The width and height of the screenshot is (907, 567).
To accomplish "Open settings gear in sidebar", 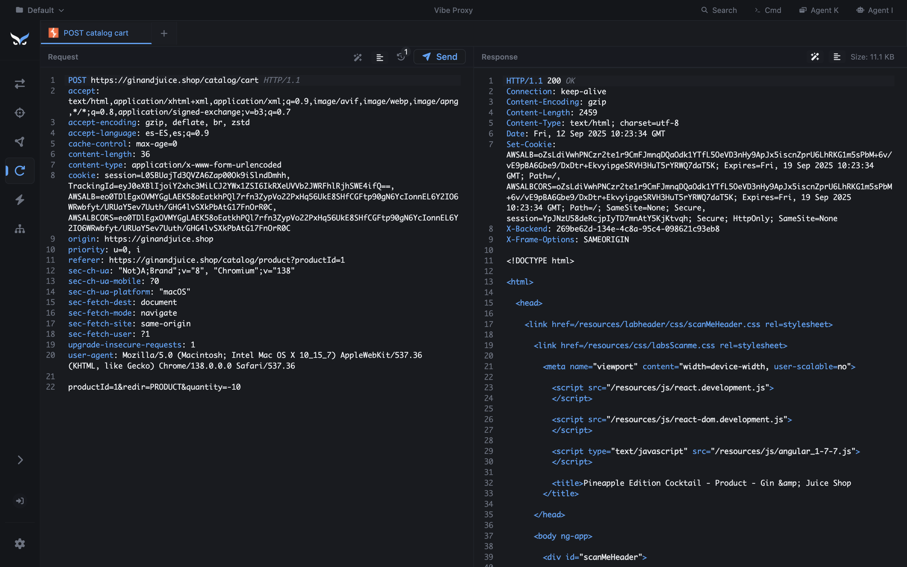I will point(20,543).
